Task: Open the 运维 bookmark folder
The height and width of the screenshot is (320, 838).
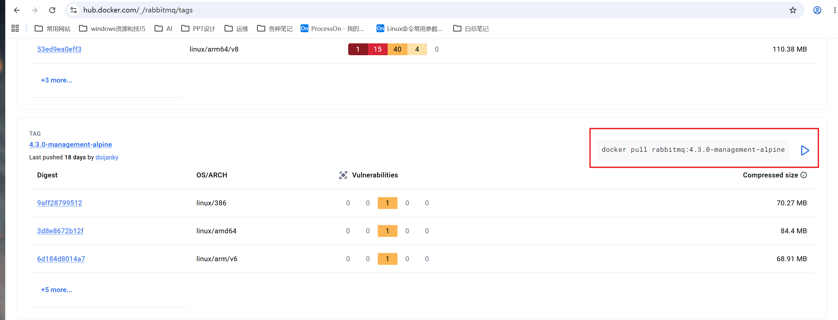Action: point(237,29)
